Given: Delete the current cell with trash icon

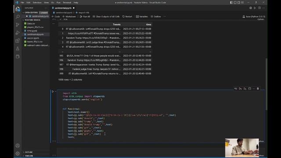Looking at the screenshot, I should [258, 89].
